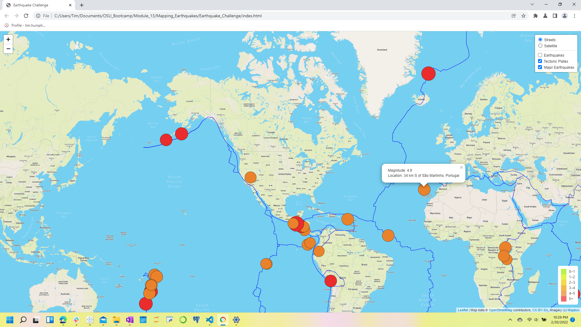Image resolution: width=581 pixels, height=327 pixels.
Task: Open the Leaflet attribution link
Action: [463, 310]
